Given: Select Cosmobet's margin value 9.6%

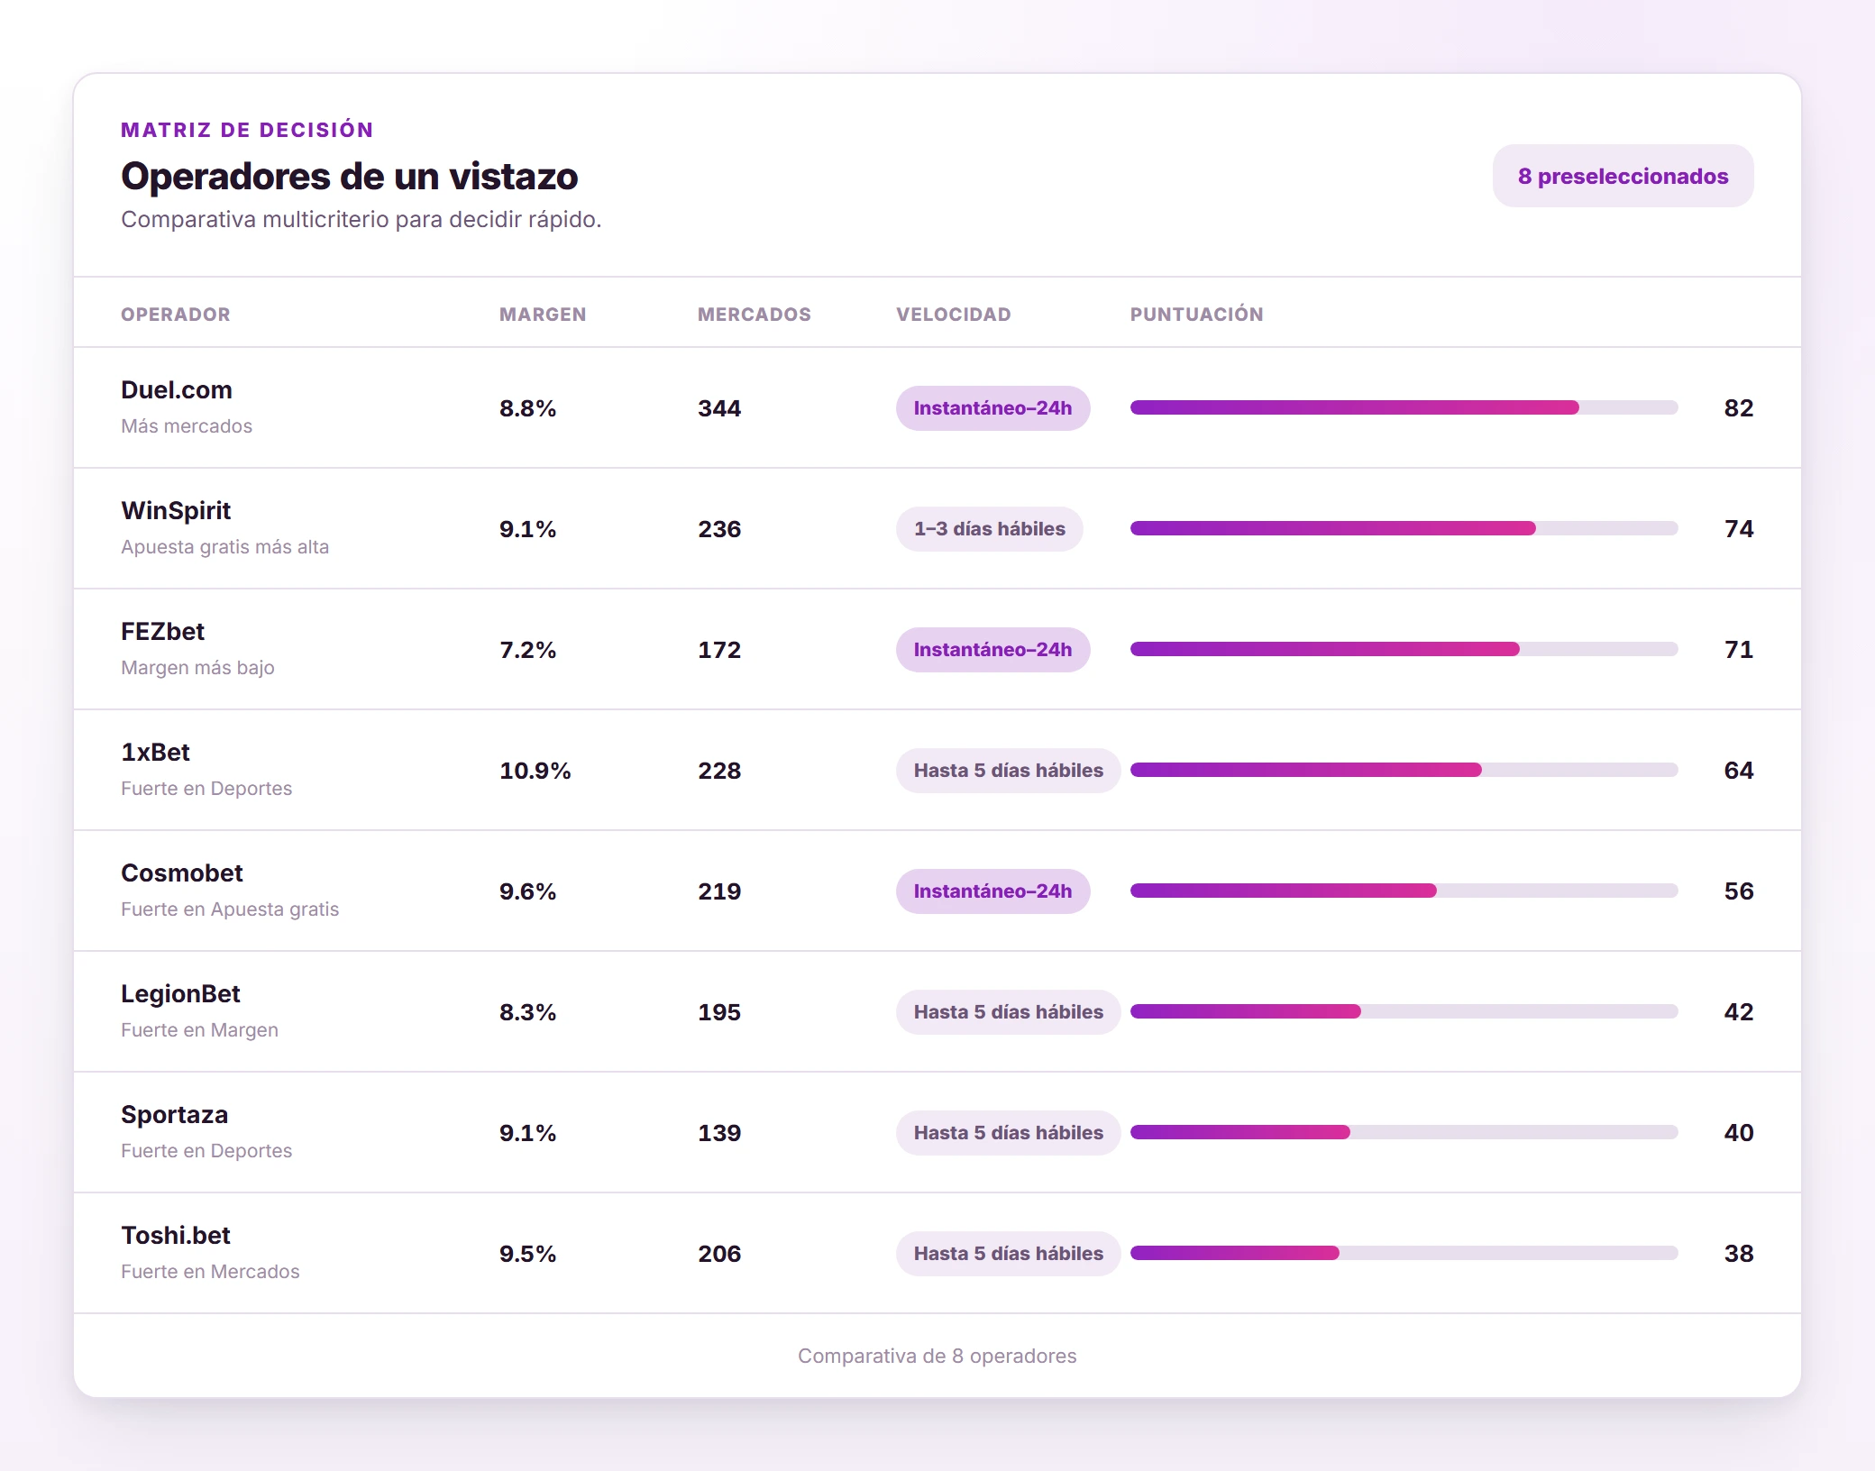Looking at the screenshot, I should (x=527, y=891).
